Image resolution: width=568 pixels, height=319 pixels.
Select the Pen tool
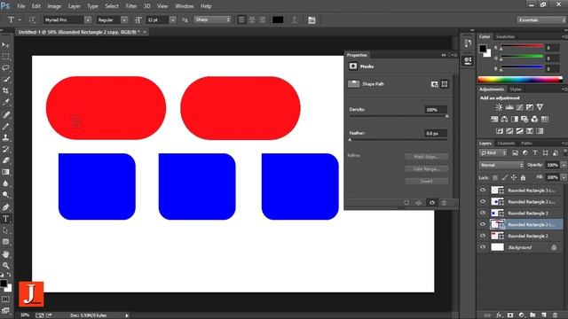click(x=5, y=206)
